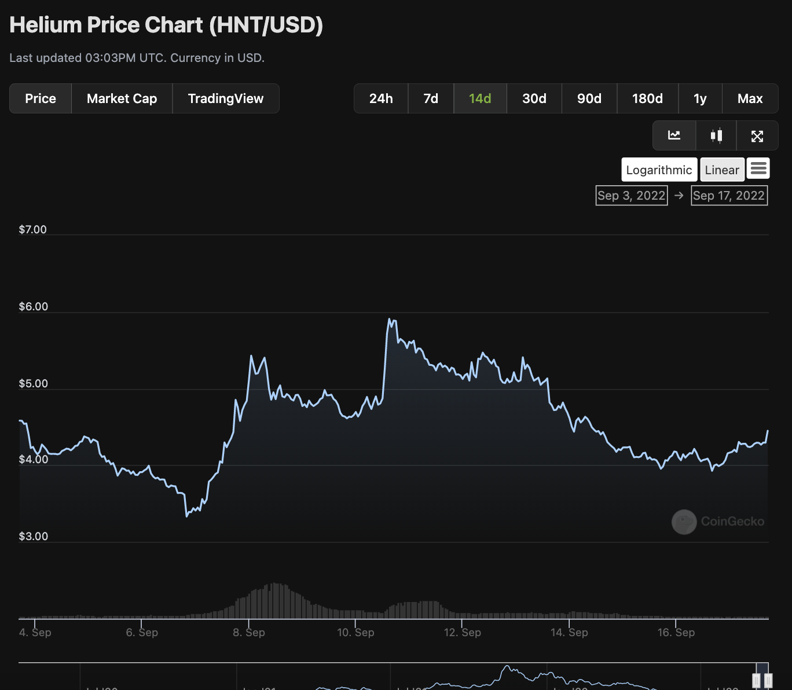Image resolution: width=792 pixels, height=690 pixels.
Task: Click the $5.00 axis label
Action: pyautogui.click(x=33, y=384)
